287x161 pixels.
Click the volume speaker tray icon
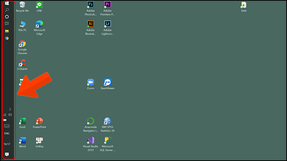[10, 115]
